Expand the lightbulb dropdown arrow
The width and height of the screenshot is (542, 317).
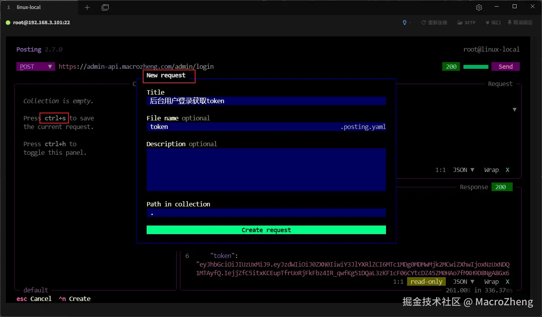click(x=410, y=23)
